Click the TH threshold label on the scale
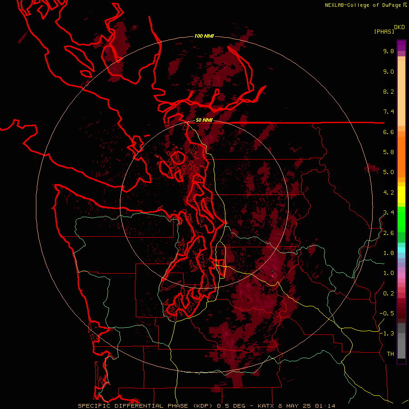This screenshot has width=409, height=409. [x=390, y=354]
